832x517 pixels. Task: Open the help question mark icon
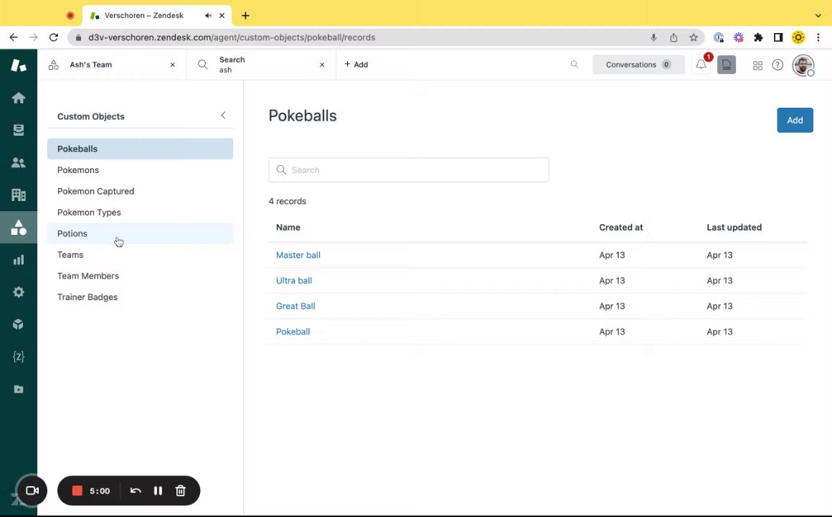coord(777,65)
